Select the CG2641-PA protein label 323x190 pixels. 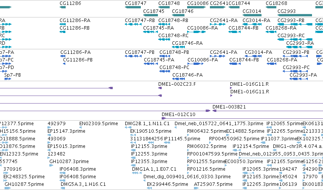tap(224, 52)
